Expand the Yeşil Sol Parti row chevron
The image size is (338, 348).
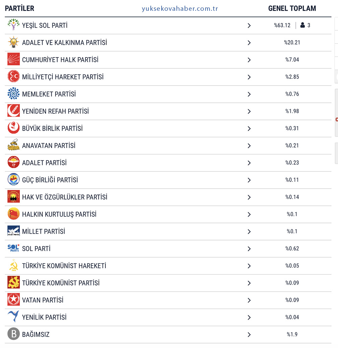(x=249, y=26)
